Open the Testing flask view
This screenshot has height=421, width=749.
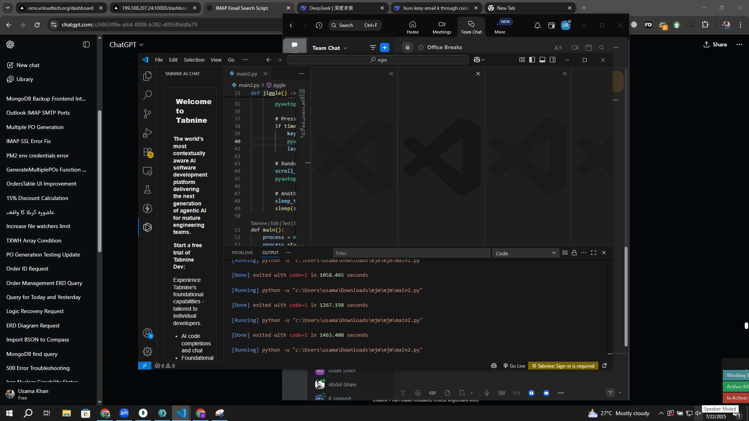tap(147, 189)
